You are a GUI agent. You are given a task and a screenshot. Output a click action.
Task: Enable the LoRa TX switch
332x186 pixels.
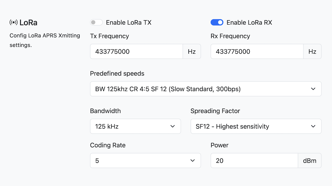[x=96, y=22]
